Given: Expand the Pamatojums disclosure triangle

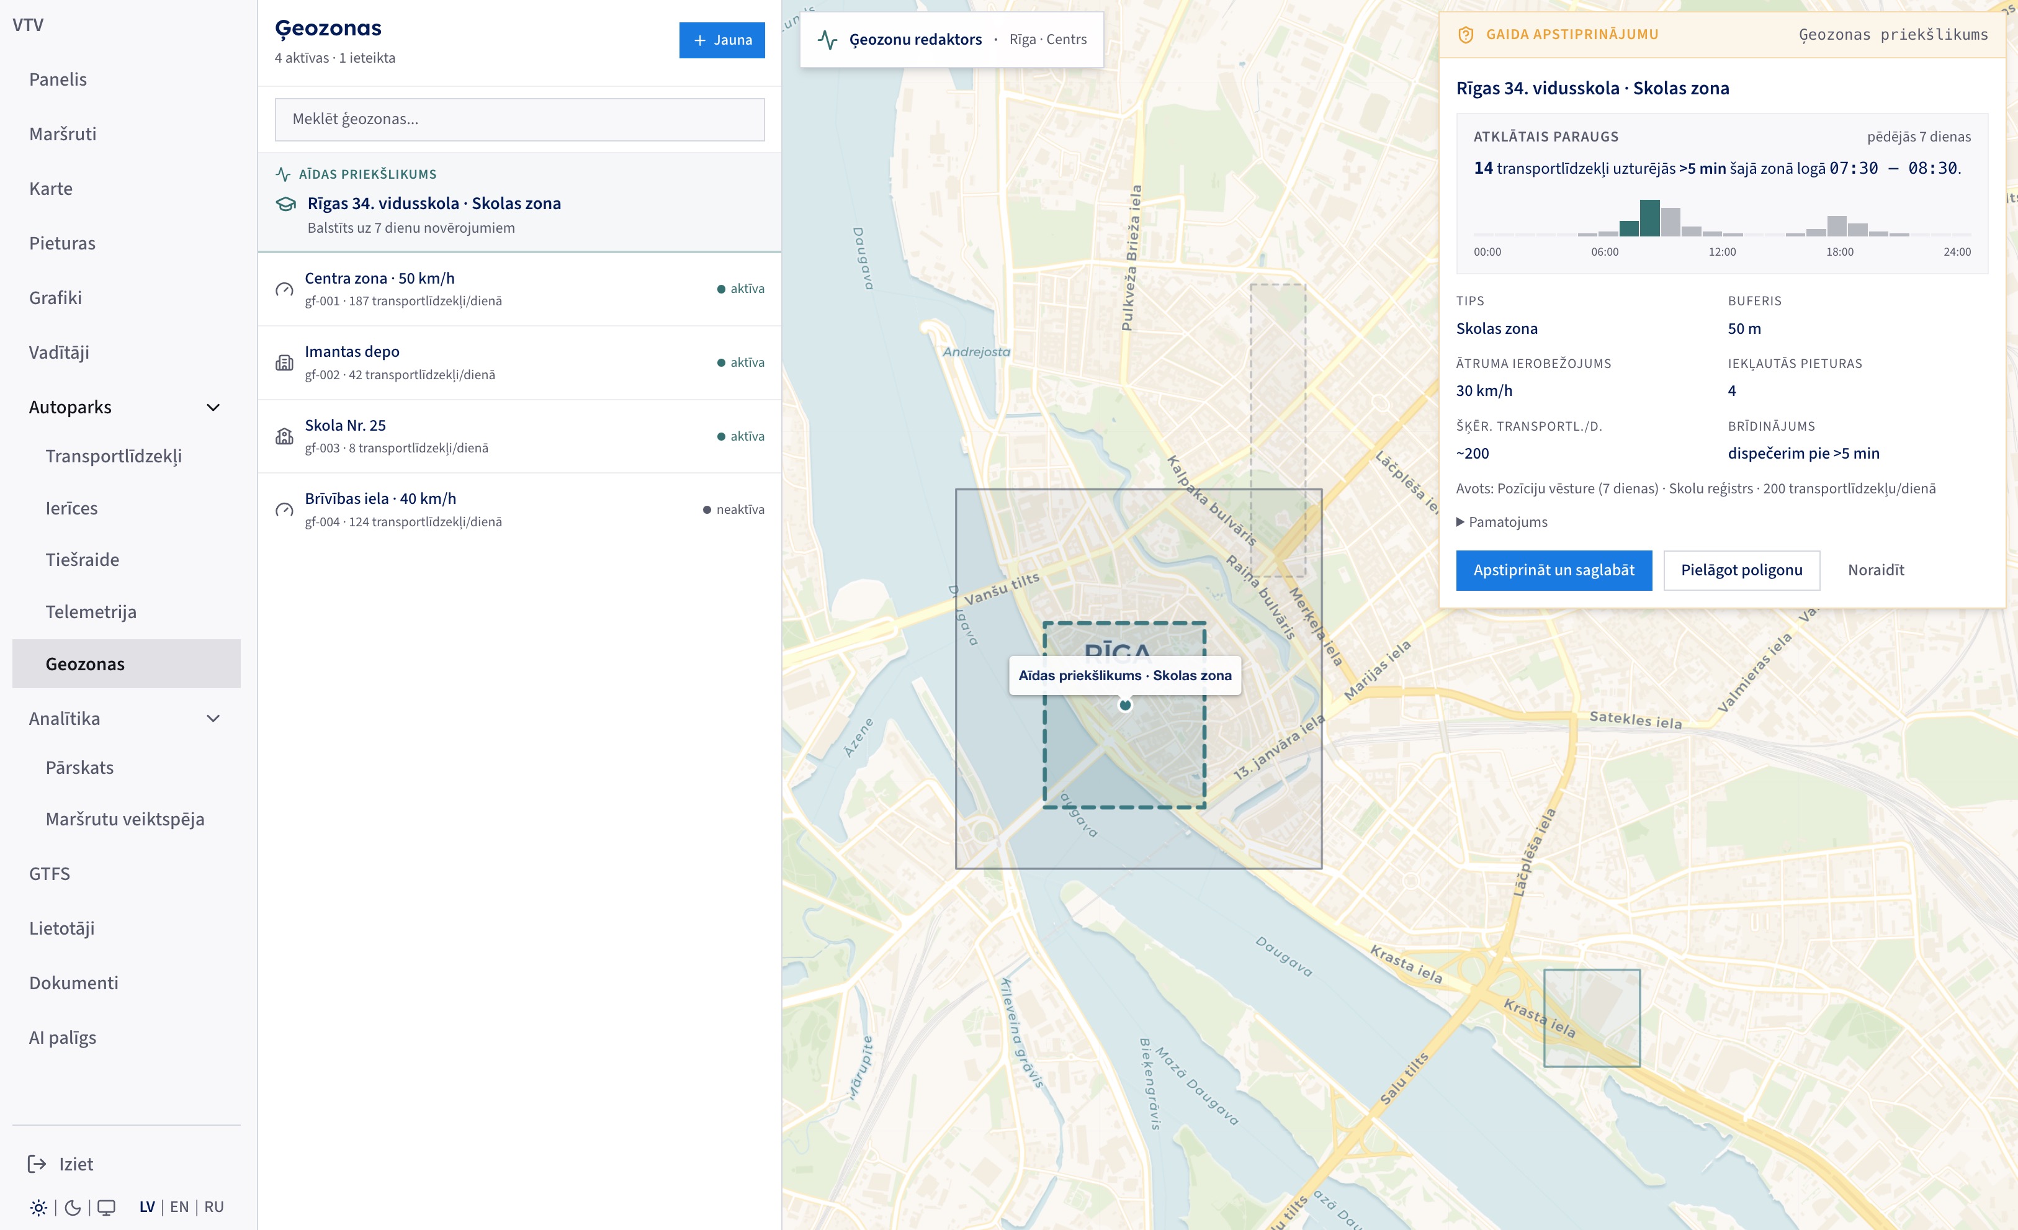Looking at the screenshot, I should tap(1460, 522).
